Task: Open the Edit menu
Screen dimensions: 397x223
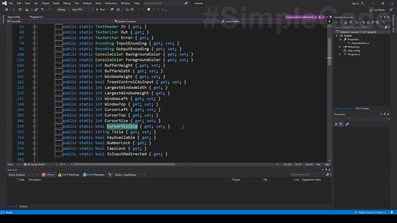Action: click(x=19, y=3)
